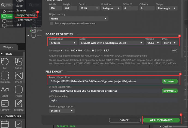Choose Save As in the file menu
This screenshot has width=188, height=128.
coord(21,10)
